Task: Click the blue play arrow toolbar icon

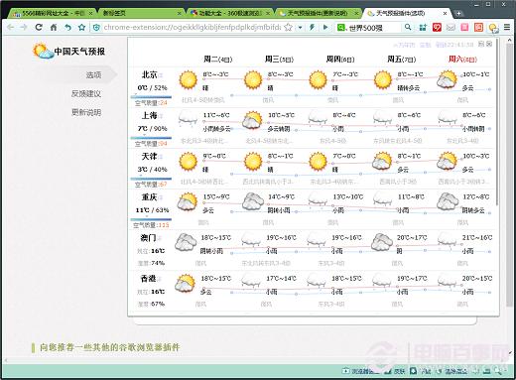Action: pyautogui.click(x=325, y=27)
